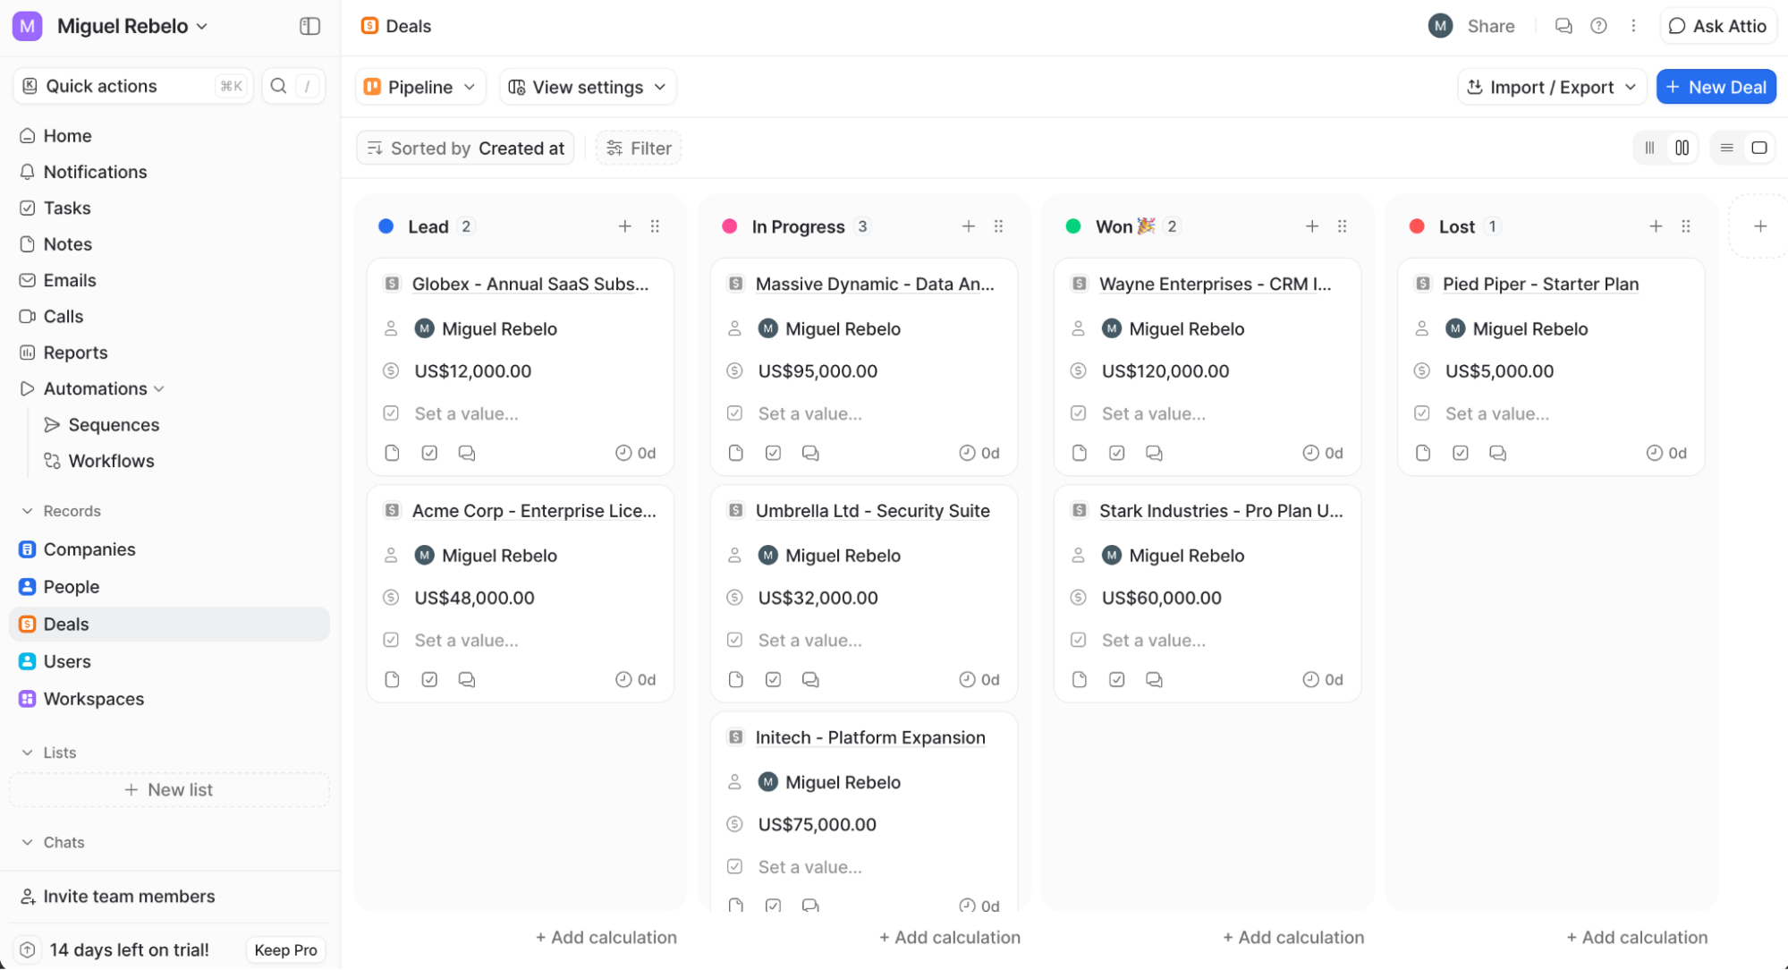Add calculation under Lead column
The height and width of the screenshot is (970, 1788).
606,937
